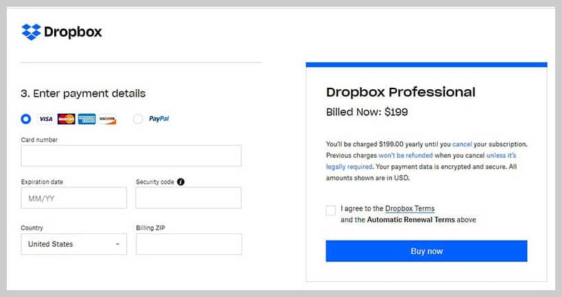Open the Dropbox Terms link
562x297 pixels.
[x=410, y=209]
